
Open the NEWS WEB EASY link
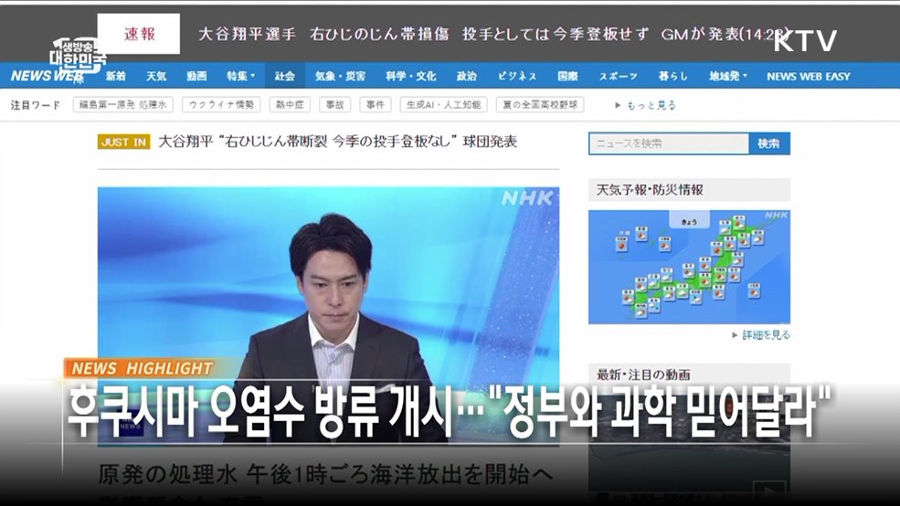808,77
